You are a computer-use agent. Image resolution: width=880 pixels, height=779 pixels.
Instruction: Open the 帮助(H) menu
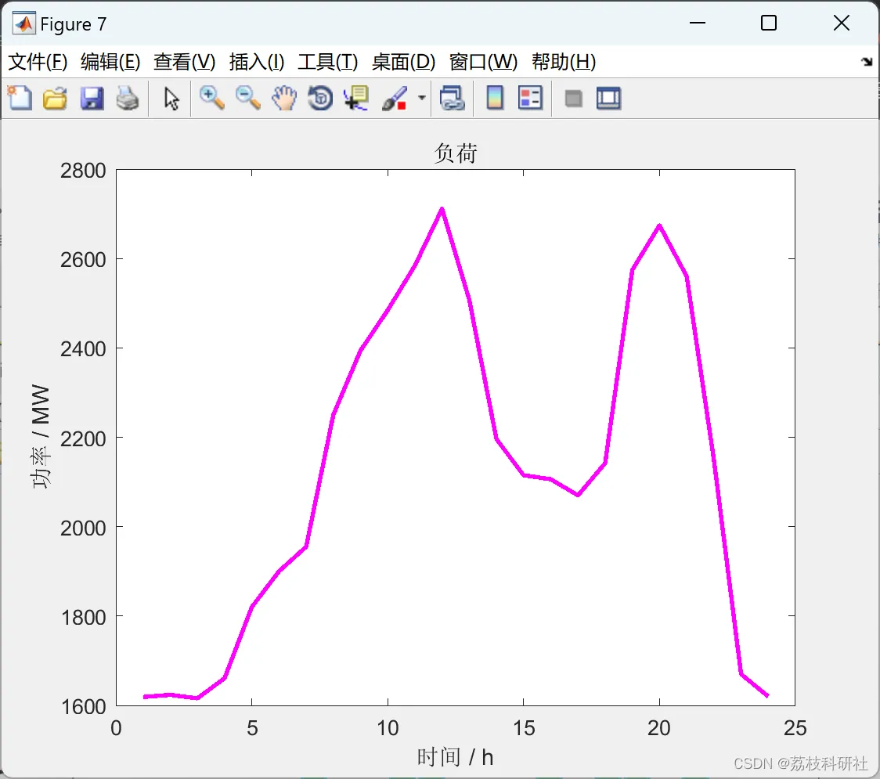564,62
